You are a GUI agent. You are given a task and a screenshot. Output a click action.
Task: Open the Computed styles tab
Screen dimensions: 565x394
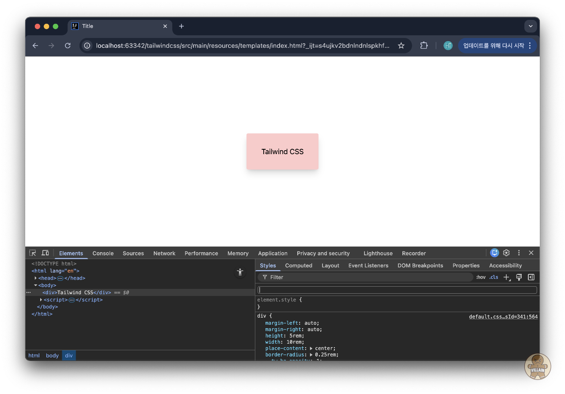[x=299, y=265]
